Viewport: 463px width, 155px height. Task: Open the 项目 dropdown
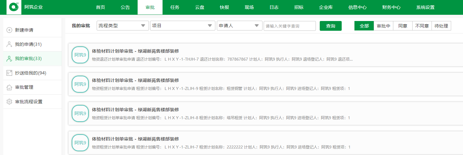point(183,26)
